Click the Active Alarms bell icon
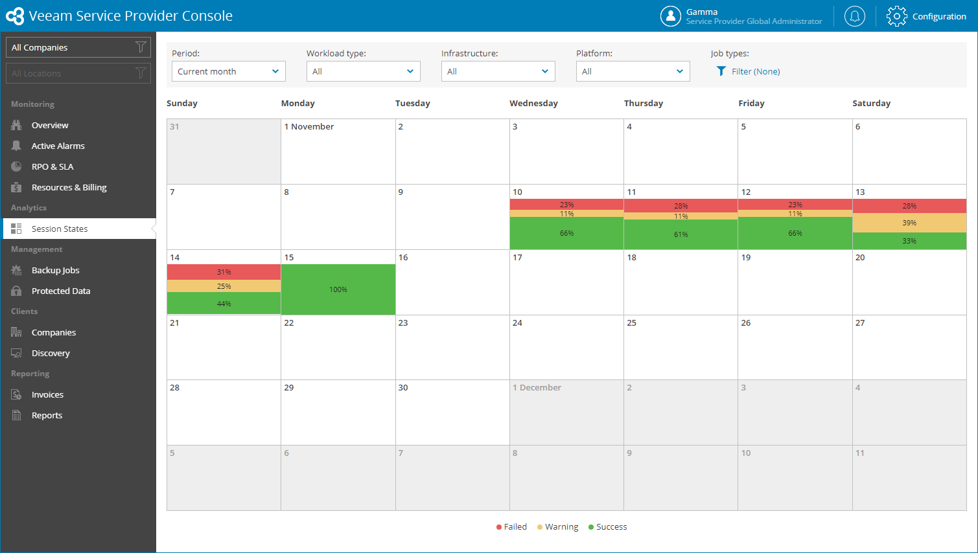The width and height of the screenshot is (978, 553). (x=16, y=146)
